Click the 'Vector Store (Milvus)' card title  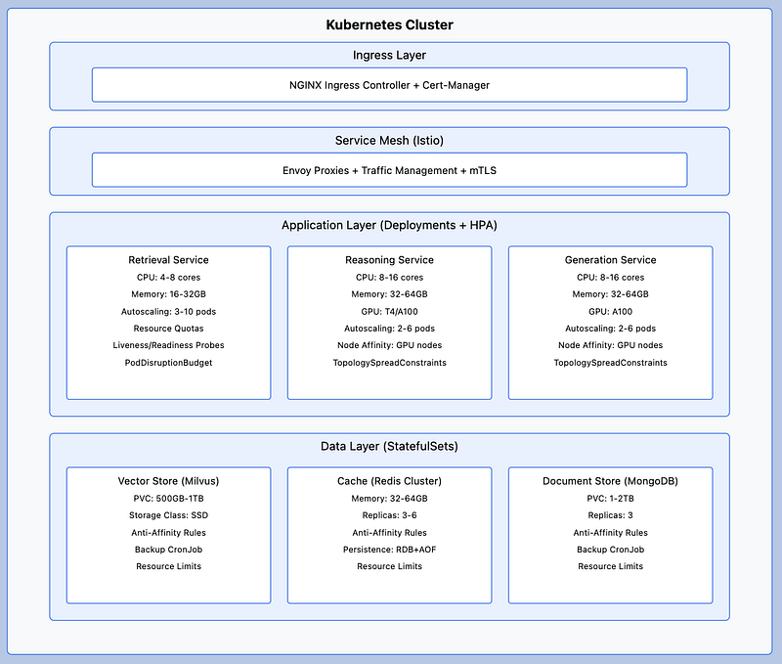pos(168,481)
